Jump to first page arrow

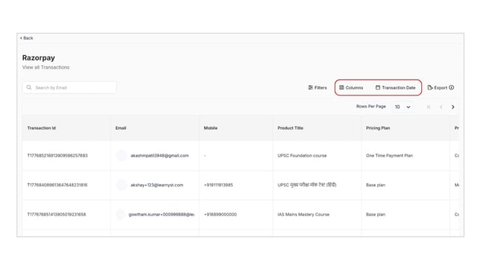(x=429, y=107)
